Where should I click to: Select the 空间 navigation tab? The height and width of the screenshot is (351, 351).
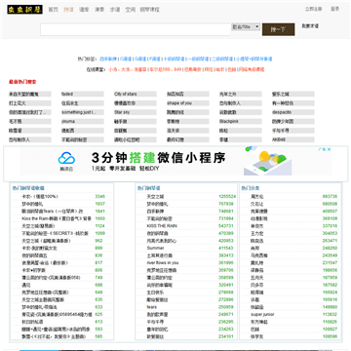[131, 10]
